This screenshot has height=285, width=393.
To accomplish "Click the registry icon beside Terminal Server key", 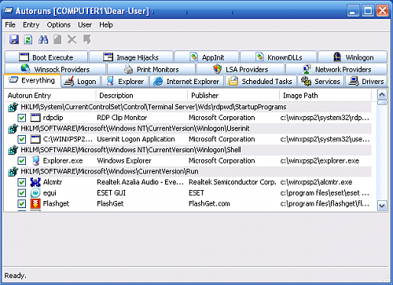I will click(13, 107).
